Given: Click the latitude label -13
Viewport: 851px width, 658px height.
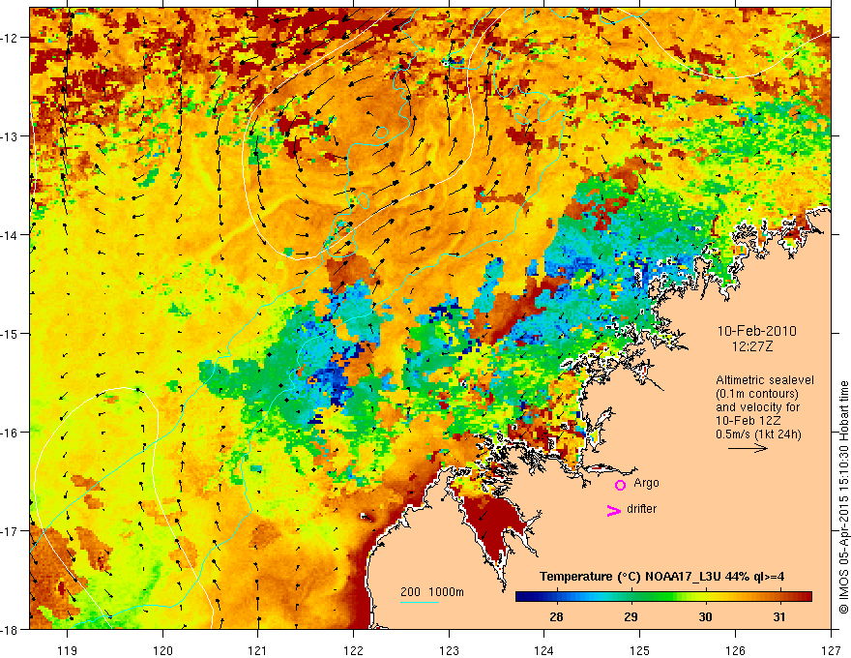Looking at the screenshot, I should [x=11, y=136].
